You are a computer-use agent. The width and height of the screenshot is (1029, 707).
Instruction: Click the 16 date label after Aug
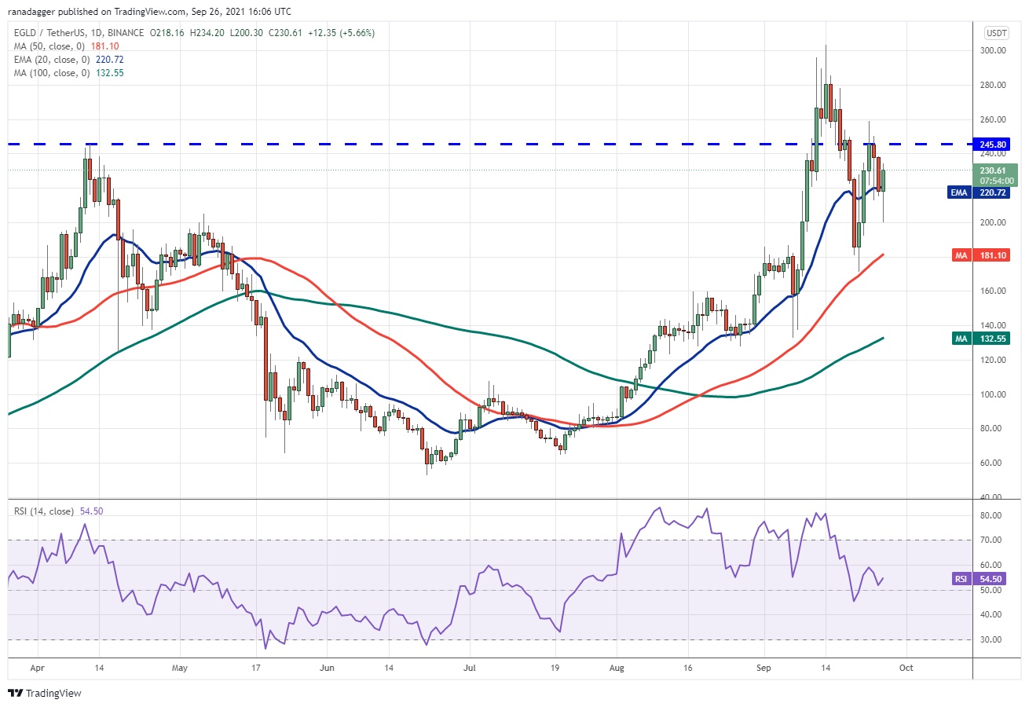tap(688, 667)
